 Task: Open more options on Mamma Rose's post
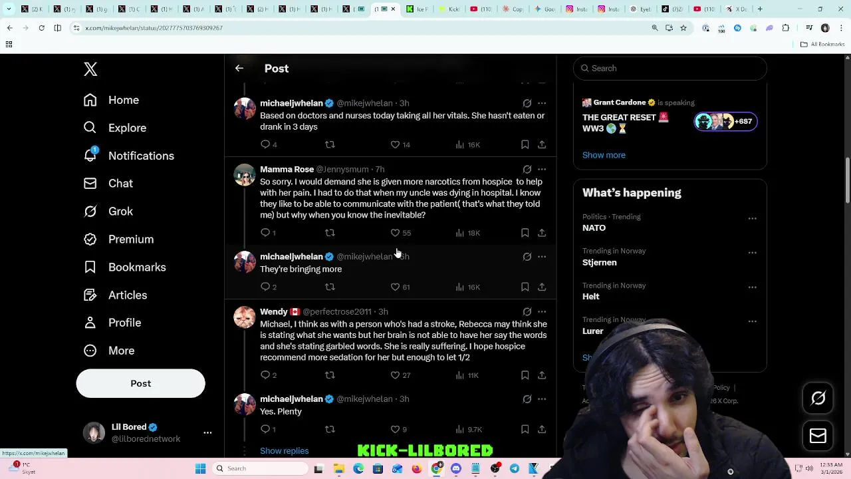pyautogui.click(x=542, y=169)
